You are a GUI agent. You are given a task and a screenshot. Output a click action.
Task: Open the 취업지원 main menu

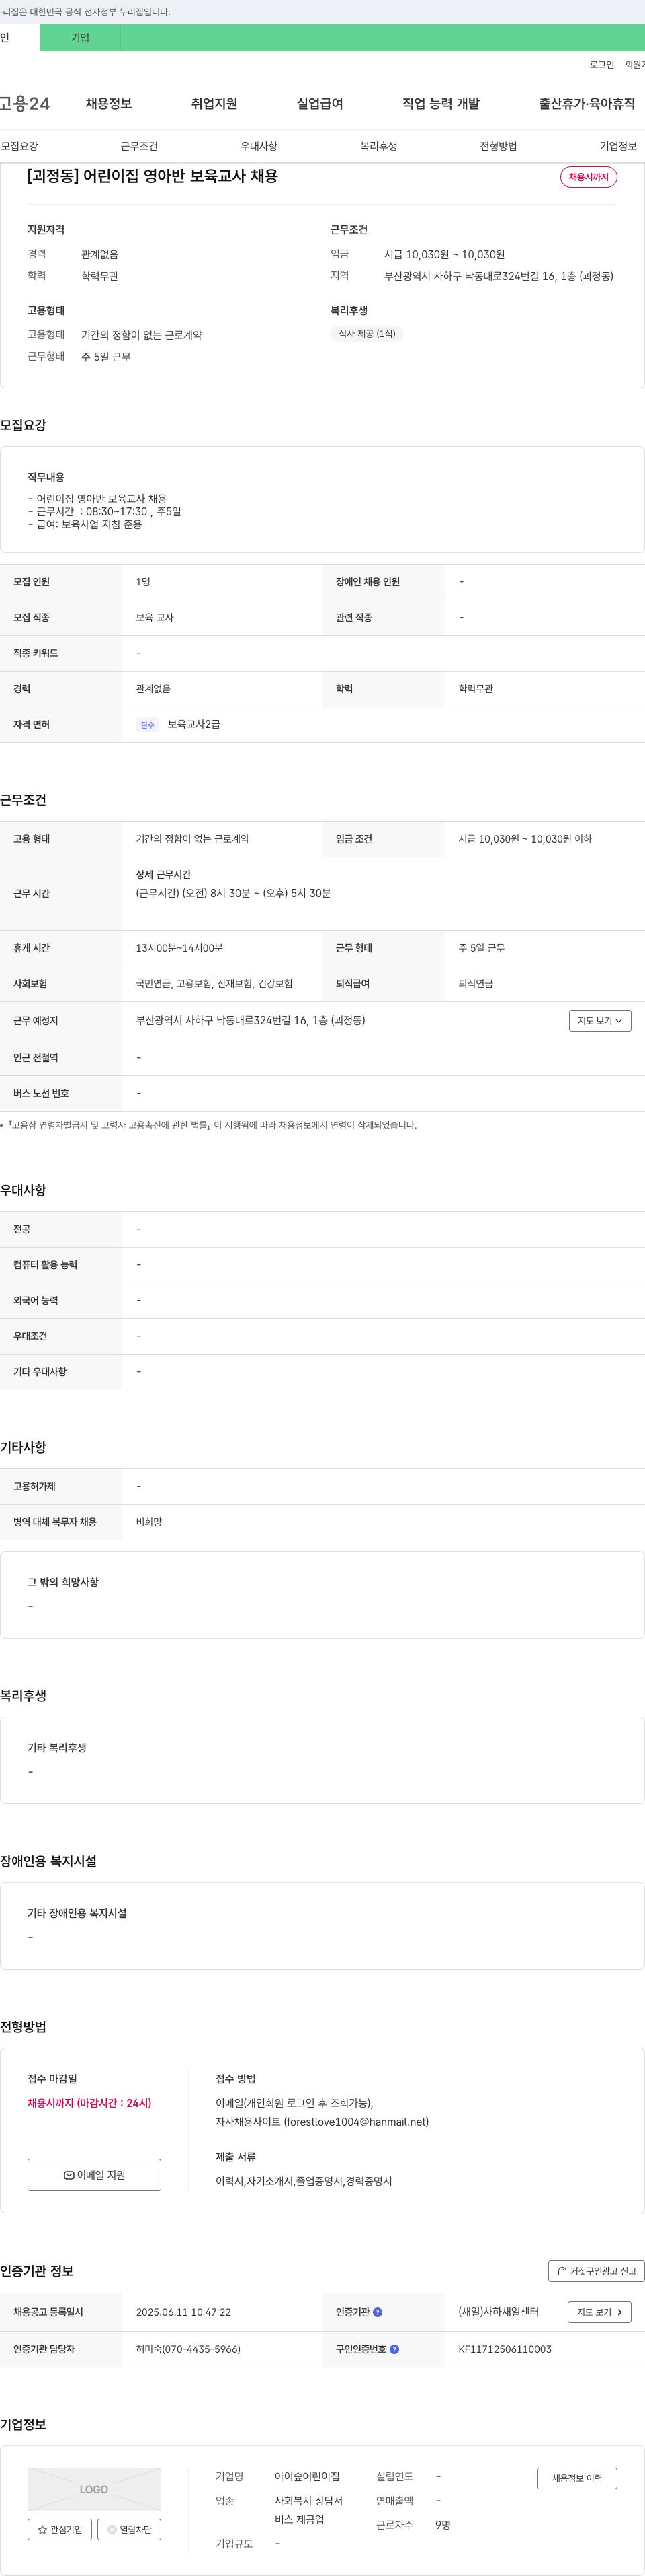click(x=214, y=103)
